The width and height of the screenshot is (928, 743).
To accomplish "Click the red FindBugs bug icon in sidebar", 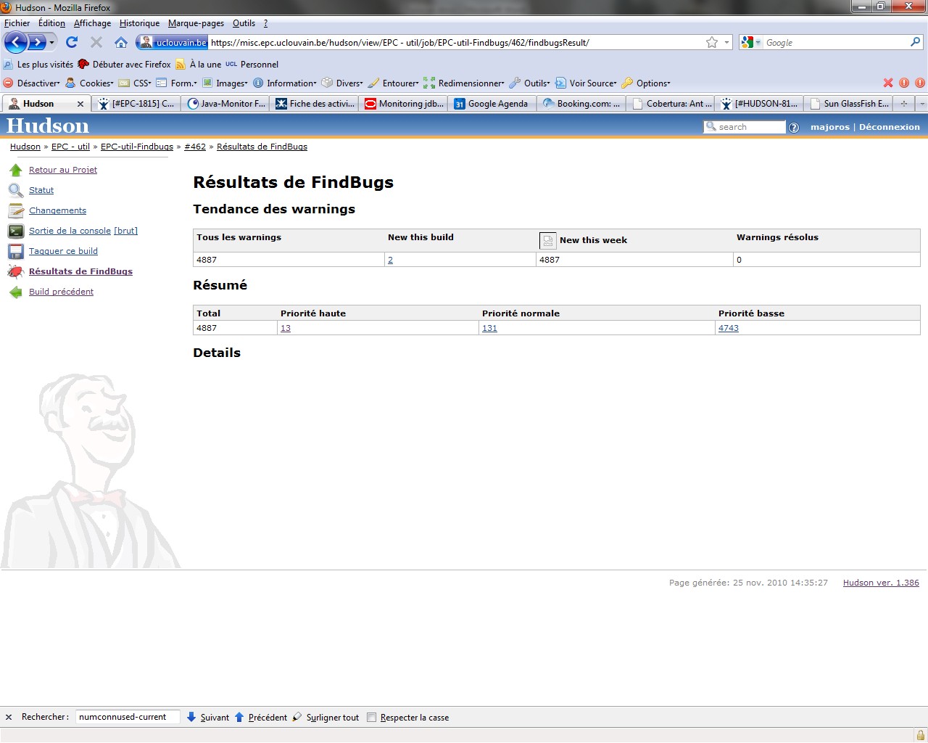I will (x=15, y=271).
